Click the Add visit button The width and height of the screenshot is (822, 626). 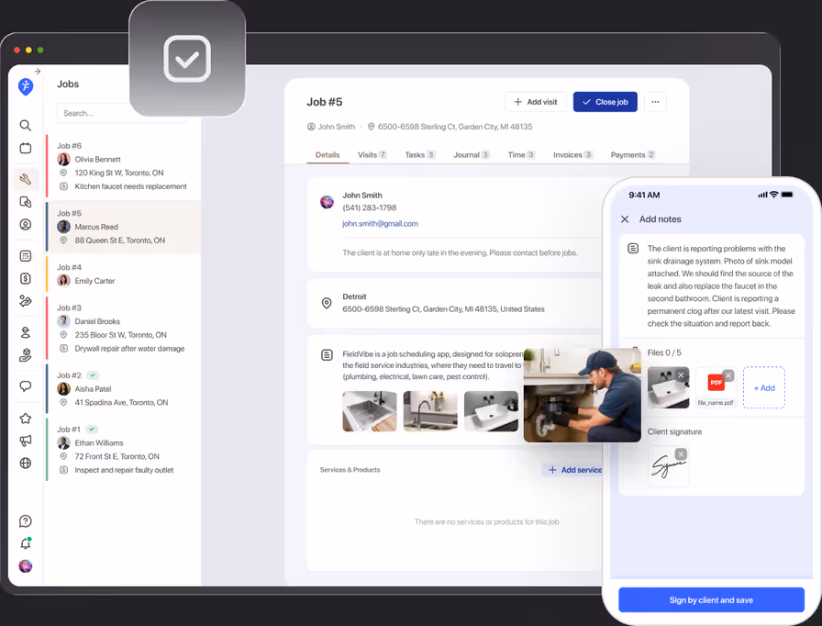535,102
